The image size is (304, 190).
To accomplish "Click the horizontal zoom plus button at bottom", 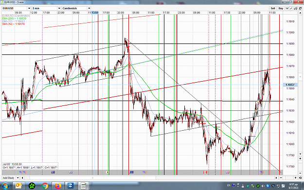I will click(295, 178).
